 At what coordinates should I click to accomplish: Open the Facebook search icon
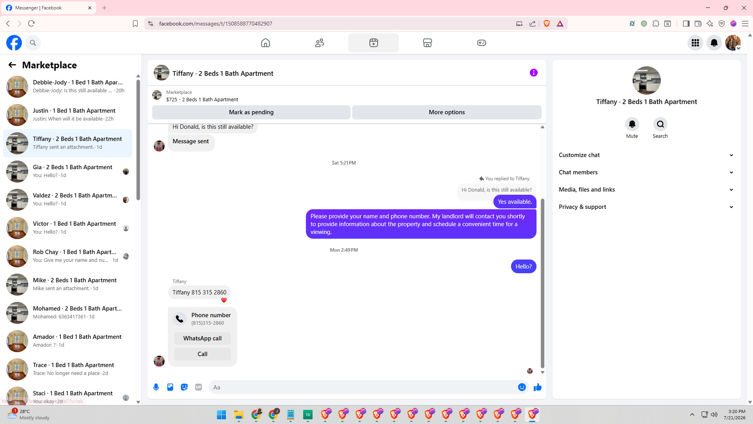[x=33, y=43]
